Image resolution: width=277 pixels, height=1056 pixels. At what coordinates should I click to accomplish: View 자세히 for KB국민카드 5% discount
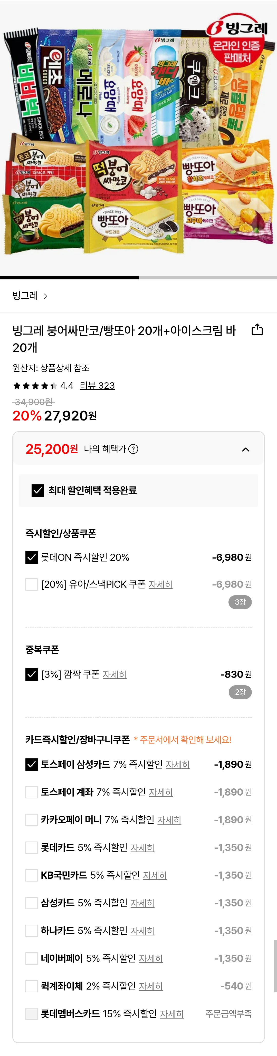pos(155,875)
